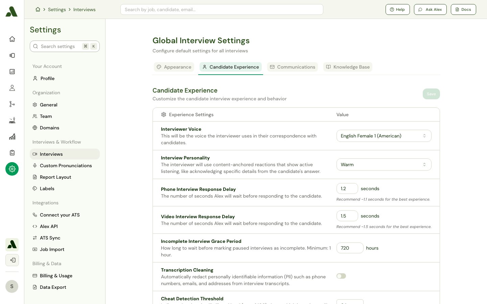This screenshot has width=487, height=304.
Task: Open the stacked cards icon in left rail
Action: pyautogui.click(x=12, y=55)
